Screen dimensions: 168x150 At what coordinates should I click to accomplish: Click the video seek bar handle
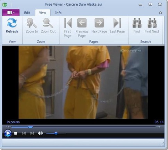tap(31, 127)
